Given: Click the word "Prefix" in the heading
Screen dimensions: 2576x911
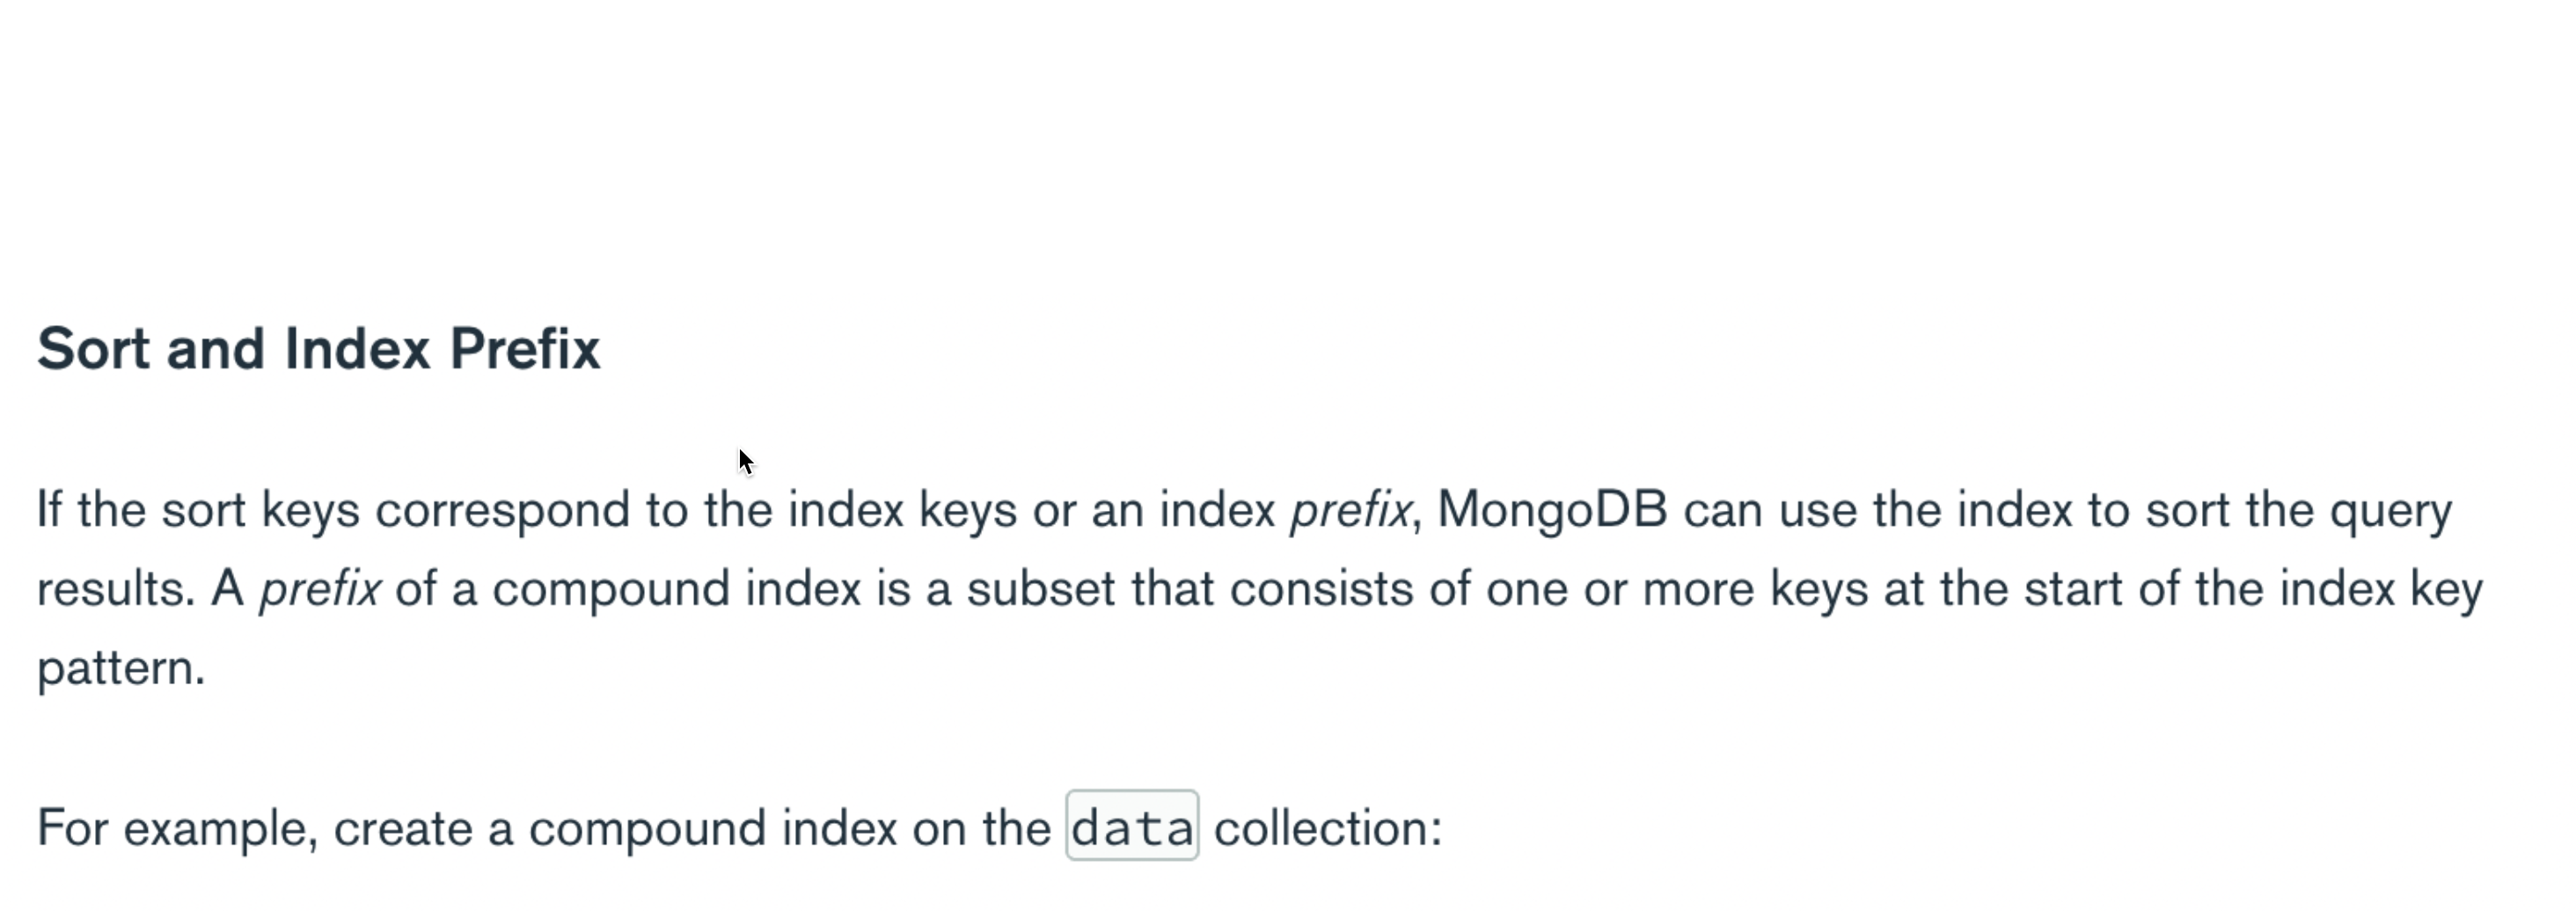Looking at the screenshot, I should coord(525,348).
